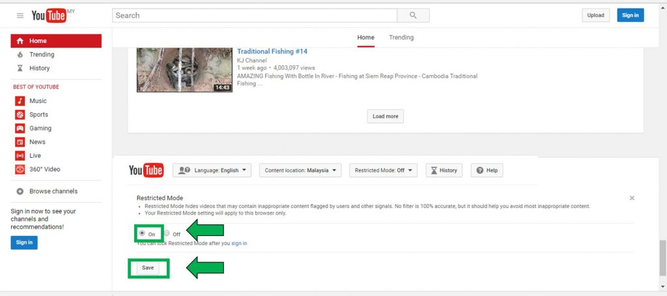Image resolution: width=667 pixels, height=296 pixels.
Task: Open the Traditional Fishing #14 video thumbnail
Action: [184, 70]
